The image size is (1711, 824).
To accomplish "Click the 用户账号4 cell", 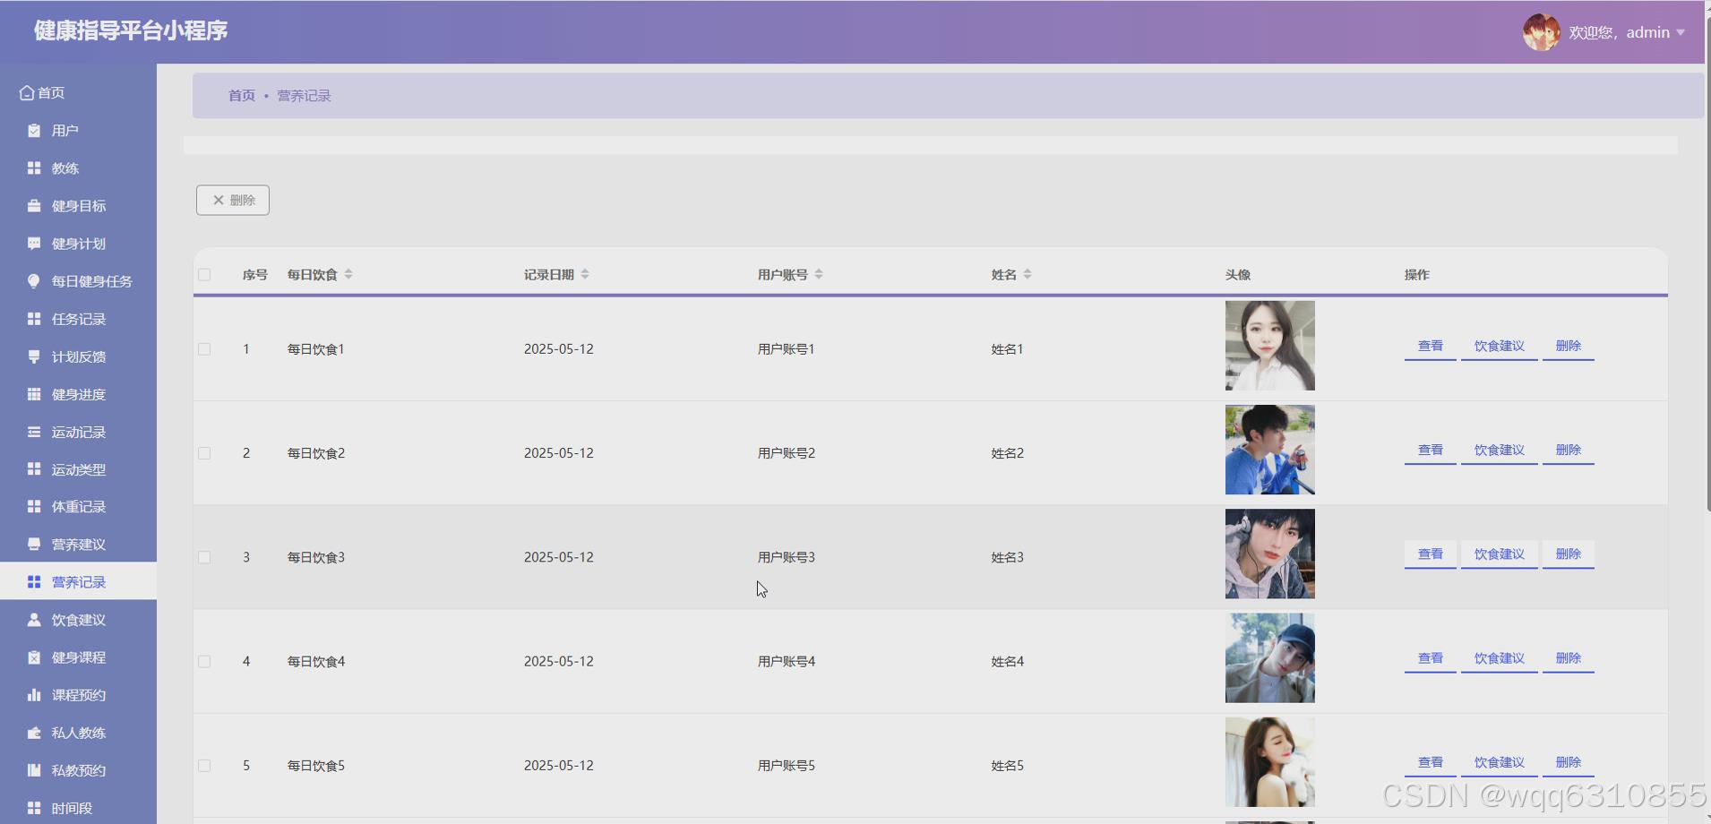I will tap(787, 662).
